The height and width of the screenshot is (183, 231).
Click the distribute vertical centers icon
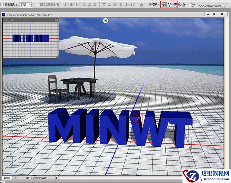109,5
